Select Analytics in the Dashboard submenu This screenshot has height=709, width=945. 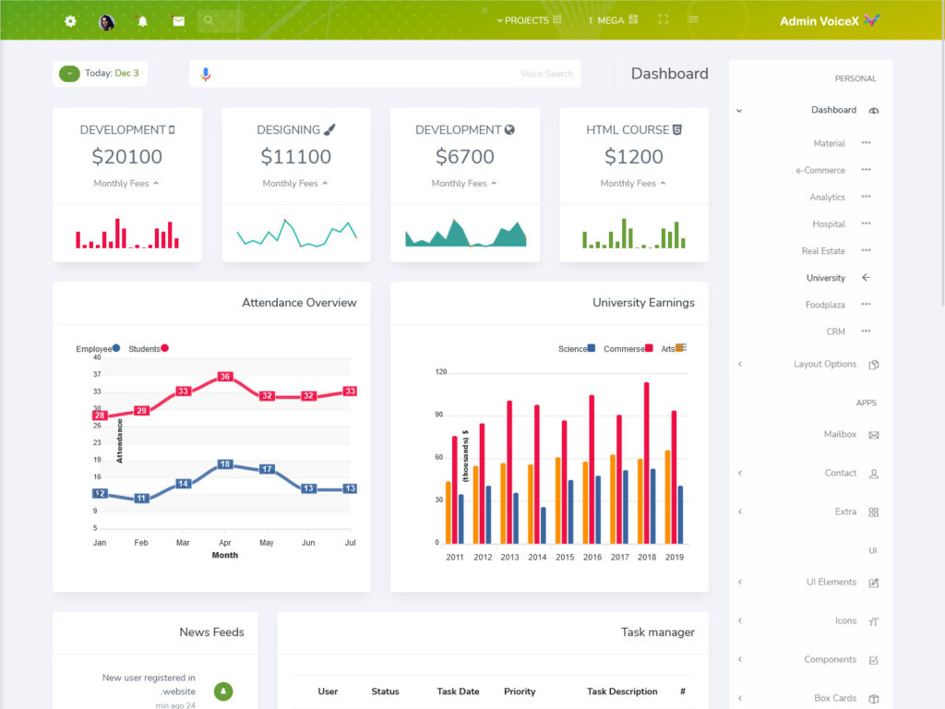pos(827,198)
